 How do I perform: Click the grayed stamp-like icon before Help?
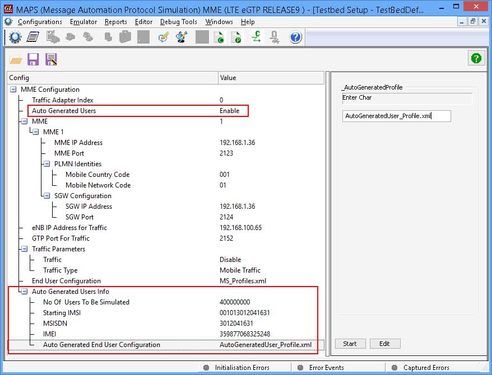click(275, 37)
